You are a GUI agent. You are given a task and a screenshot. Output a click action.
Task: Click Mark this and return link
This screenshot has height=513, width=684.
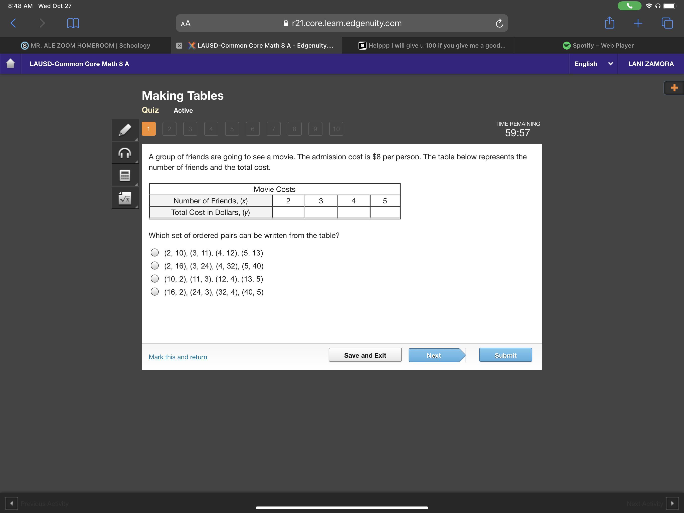point(178,357)
